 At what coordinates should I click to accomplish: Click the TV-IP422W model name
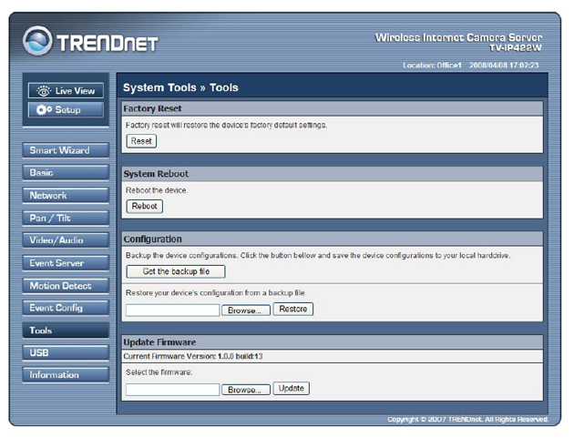[516, 47]
